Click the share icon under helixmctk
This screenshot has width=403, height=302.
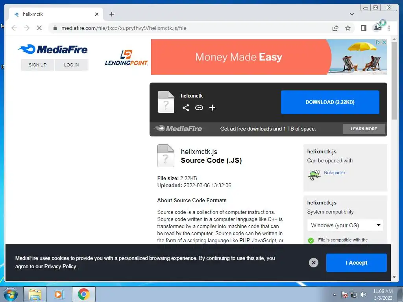(186, 108)
